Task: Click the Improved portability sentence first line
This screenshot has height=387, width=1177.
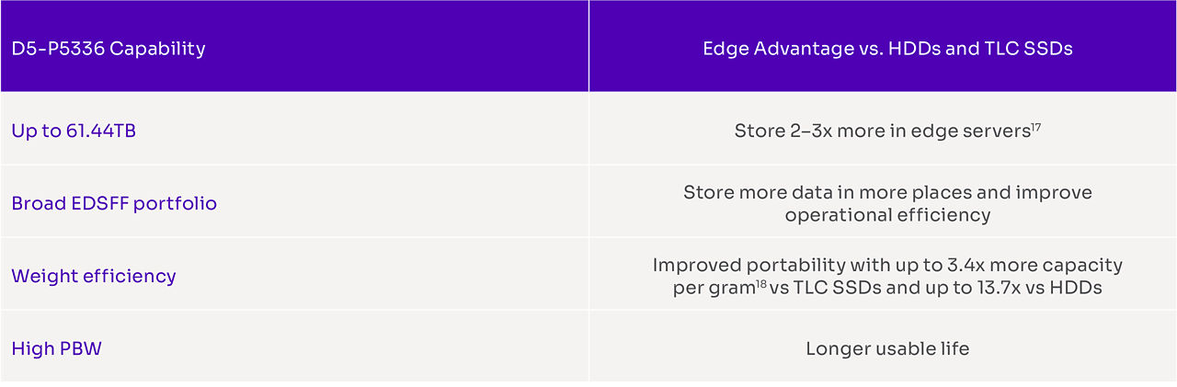Action: pos(887,265)
